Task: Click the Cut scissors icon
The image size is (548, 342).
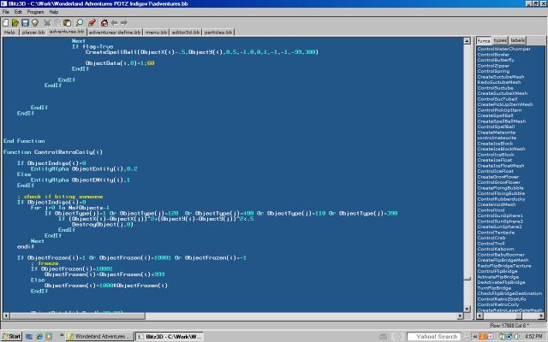Action: tap(48, 23)
